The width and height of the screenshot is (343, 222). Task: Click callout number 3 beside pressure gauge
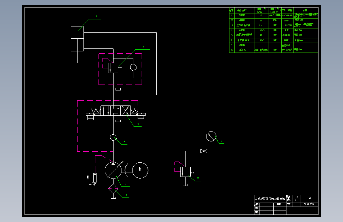222,141
